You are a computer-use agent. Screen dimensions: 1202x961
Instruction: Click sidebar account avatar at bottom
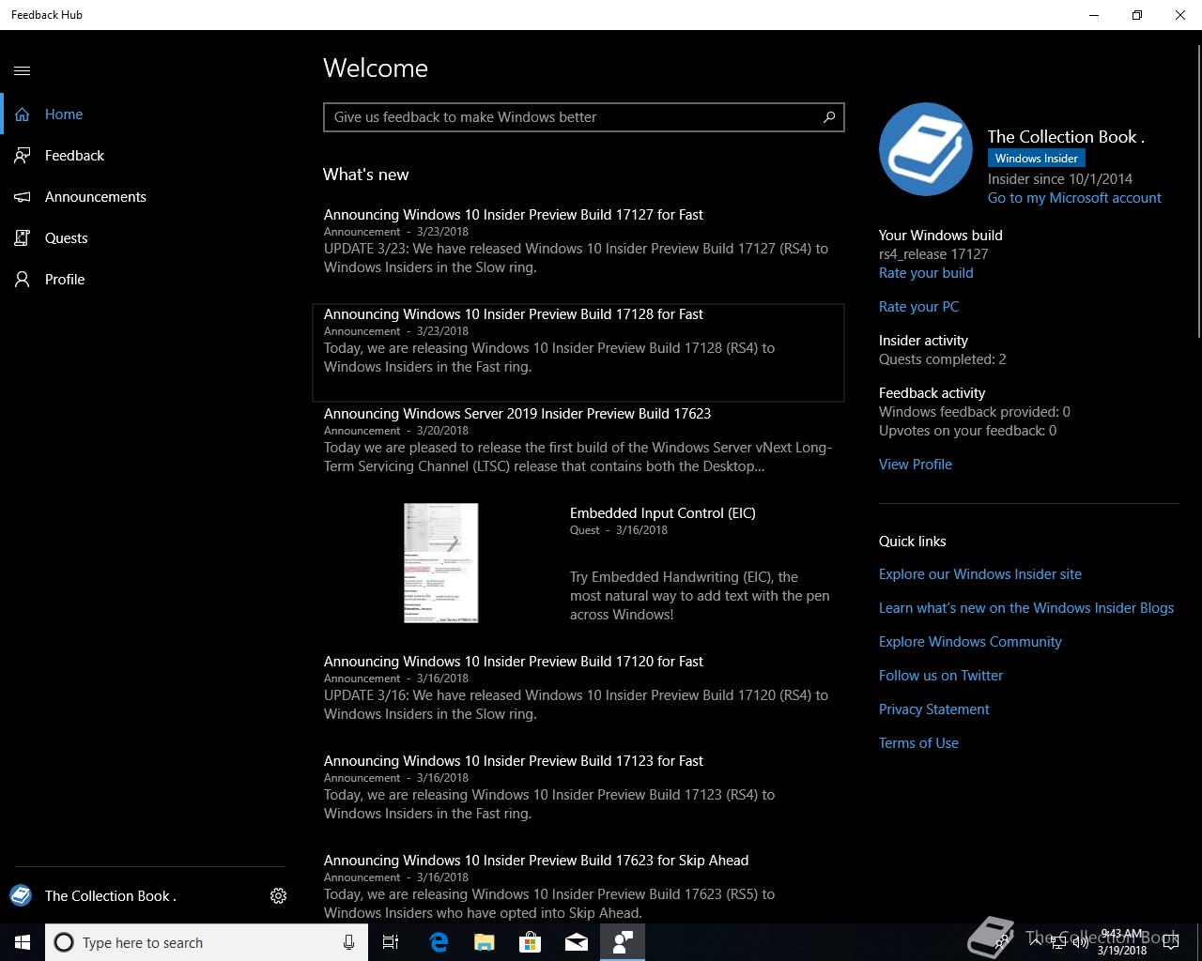click(x=21, y=895)
